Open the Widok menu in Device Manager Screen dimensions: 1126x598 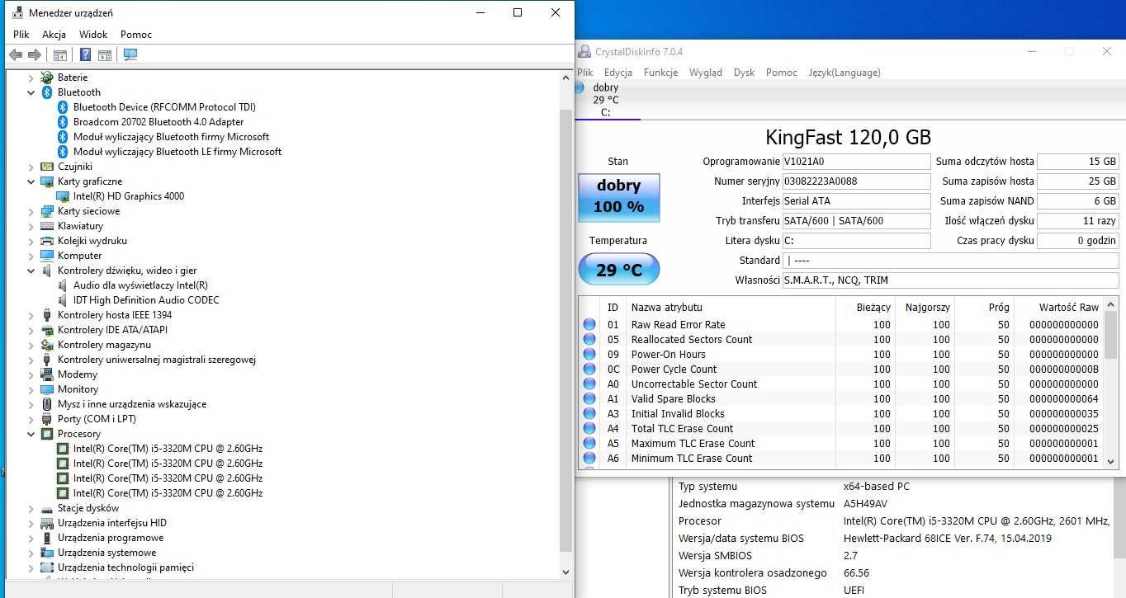(93, 35)
